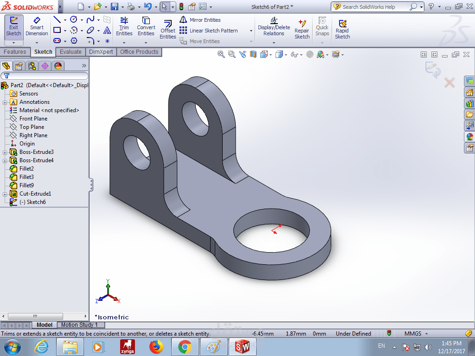Select the Smart Dimension tool
The width and height of the screenshot is (475, 356).
[37, 27]
